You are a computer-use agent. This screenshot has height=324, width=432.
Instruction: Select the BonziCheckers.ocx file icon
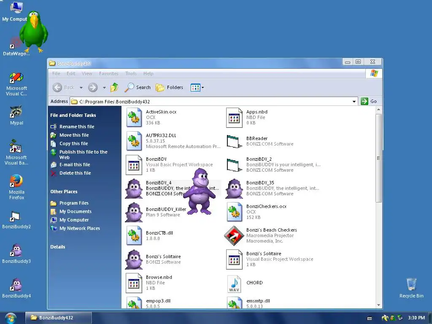[x=234, y=212]
